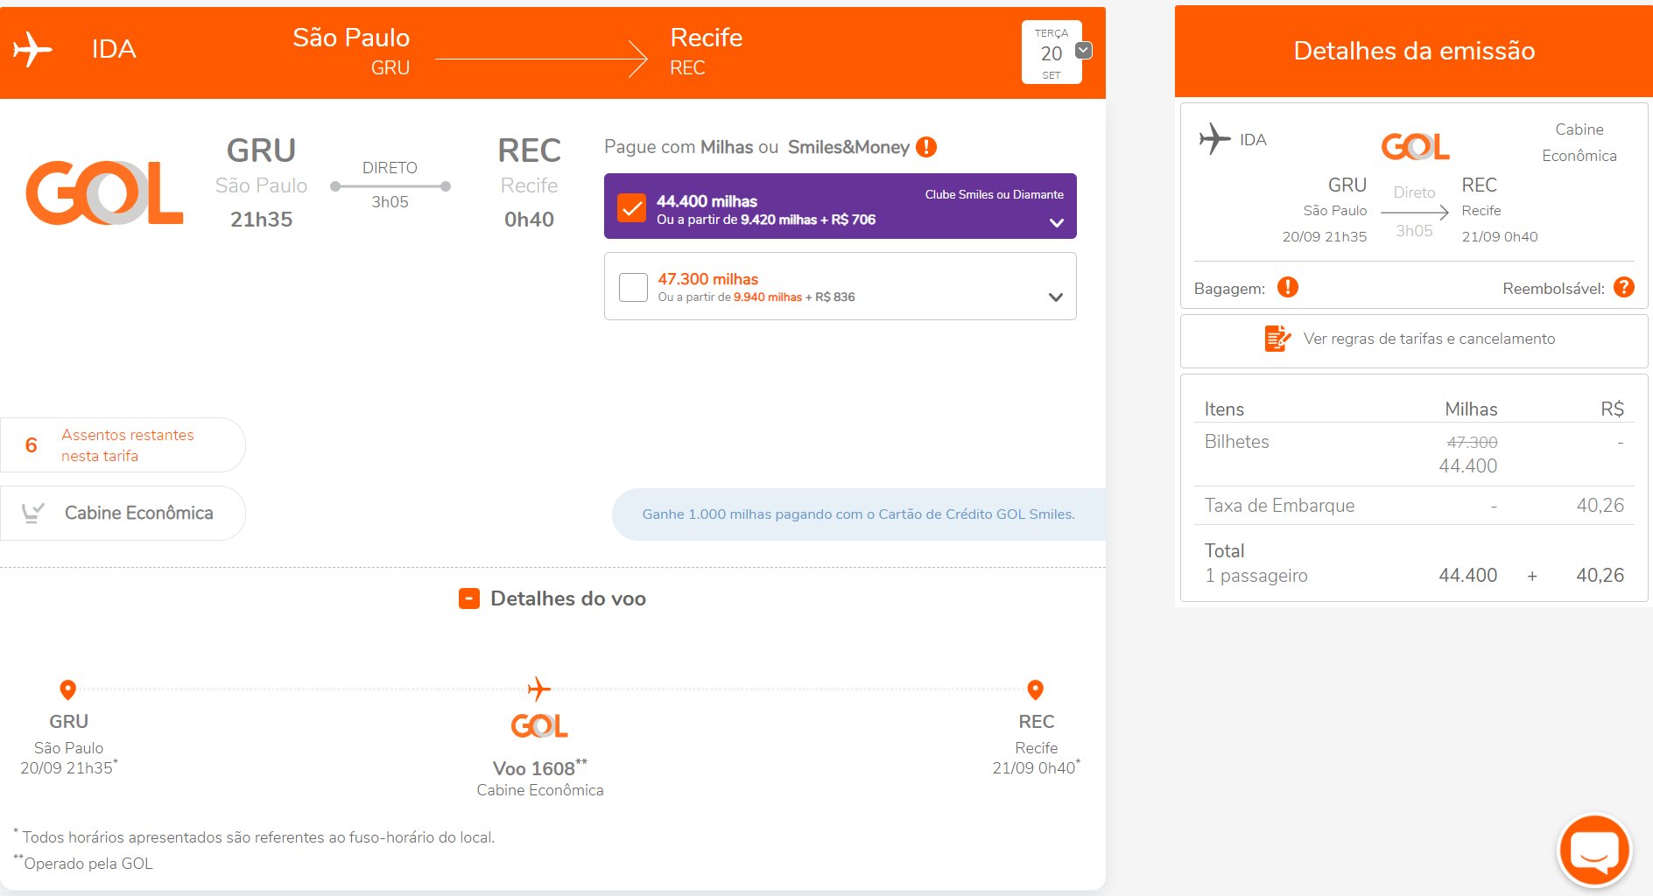Click the fare rules document icon
This screenshot has width=1653, height=896.
(1277, 338)
